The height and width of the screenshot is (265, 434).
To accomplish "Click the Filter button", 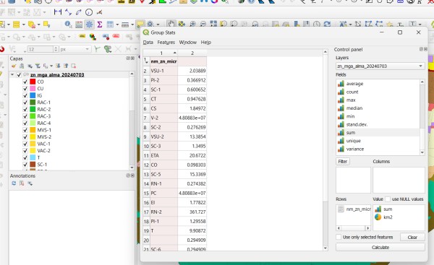I will [x=342, y=161].
